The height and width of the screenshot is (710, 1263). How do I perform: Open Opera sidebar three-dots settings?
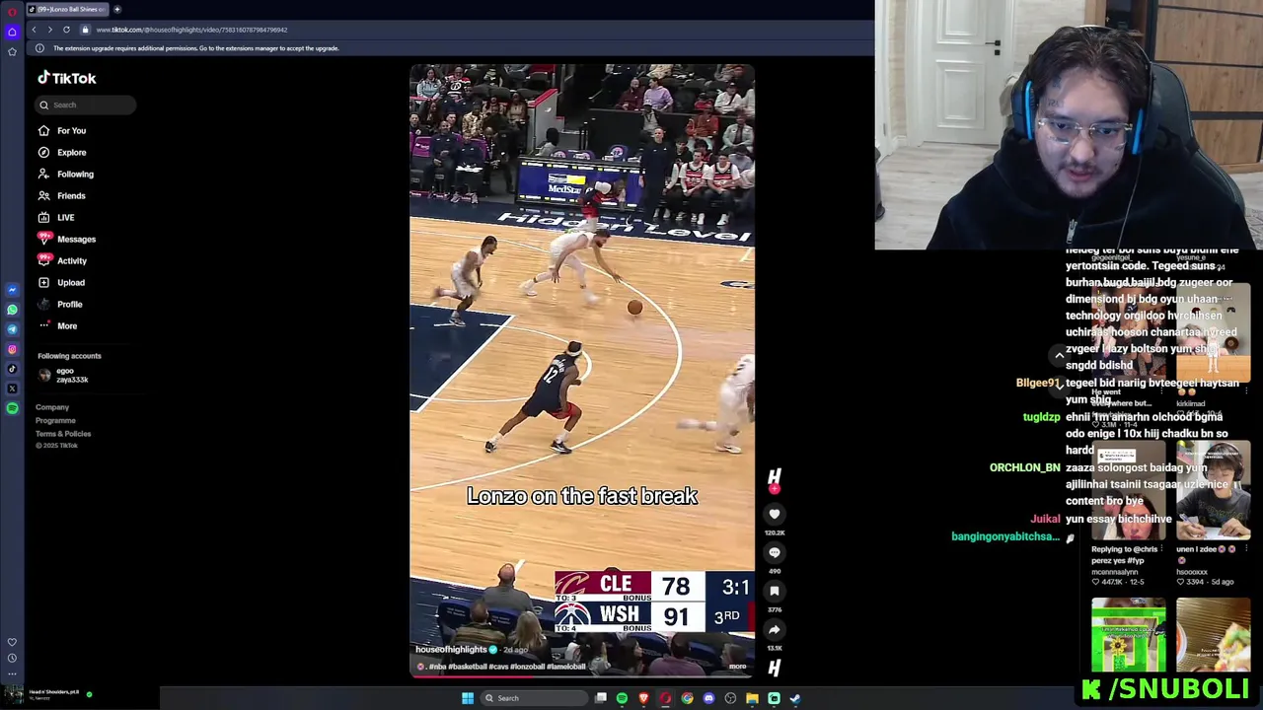12,674
